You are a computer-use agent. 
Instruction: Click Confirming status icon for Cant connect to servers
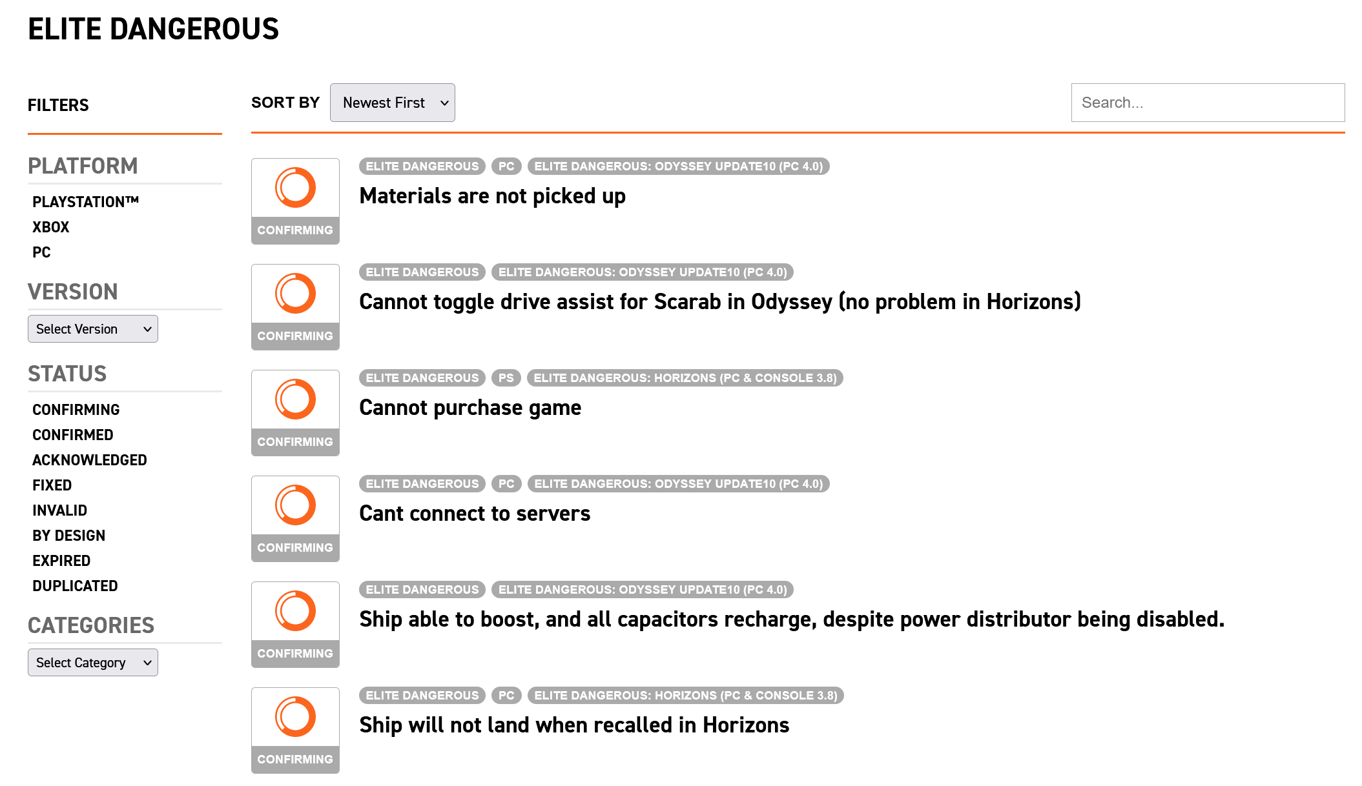(295, 519)
